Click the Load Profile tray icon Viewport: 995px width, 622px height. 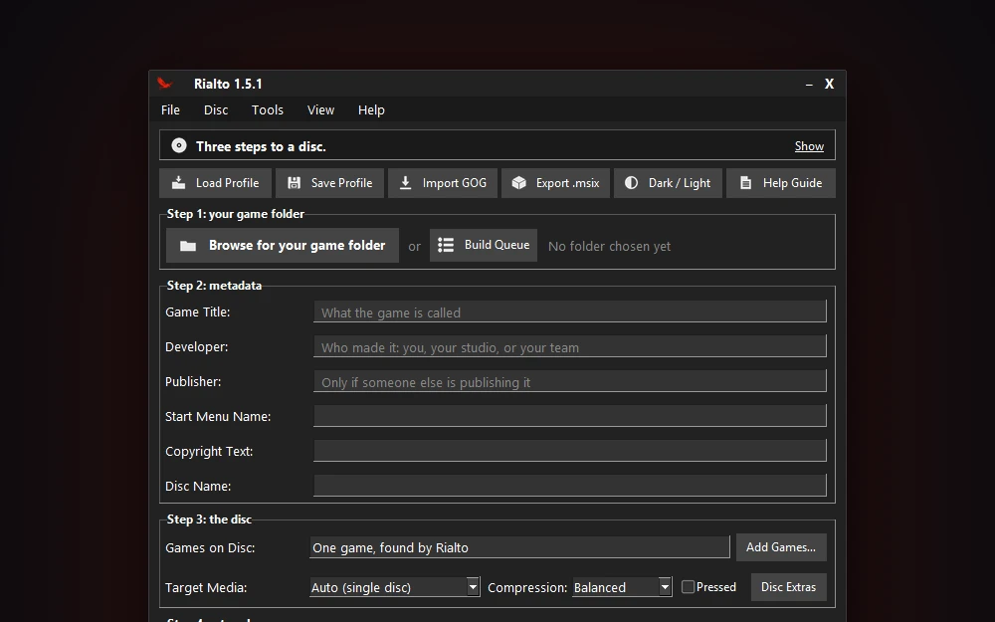[x=179, y=183]
